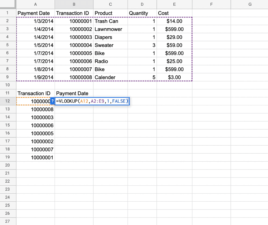The image size is (268, 225).
Task: Select column header A
Action: click(x=35, y=4)
